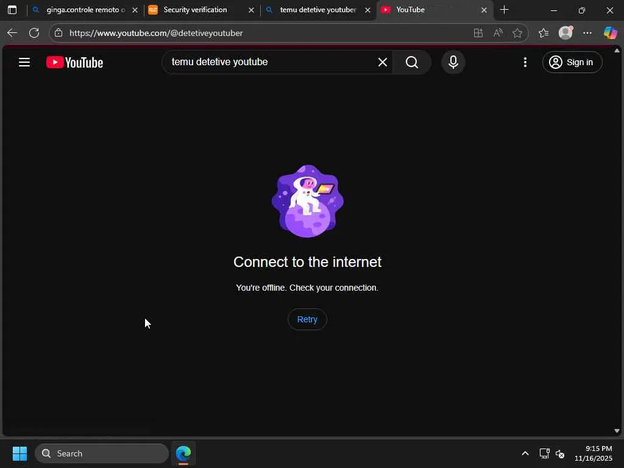The height and width of the screenshot is (468, 624).
Task: Close the temu detetive youtuber tab
Action: tap(367, 10)
